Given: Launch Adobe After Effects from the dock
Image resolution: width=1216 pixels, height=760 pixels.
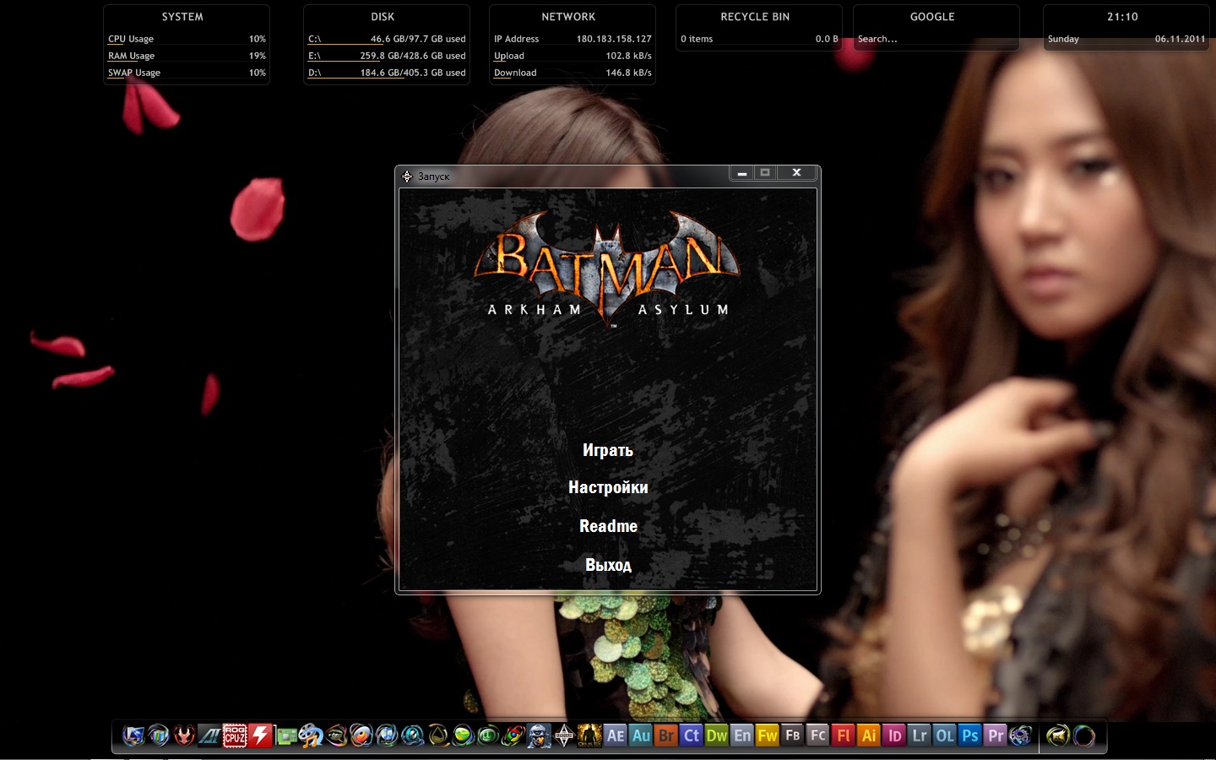Looking at the screenshot, I should click(x=616, y=736).
